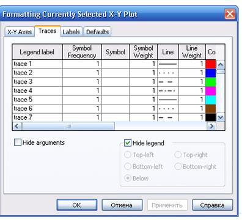Screen dimensions: 242x220
Task: Select the trace 3 legend label cell
Action: (x=37, y=82)
